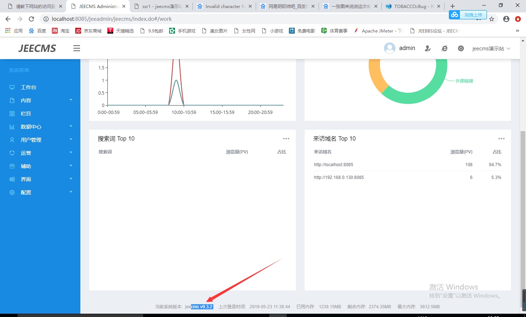The height and width of the screenshot is (317, 526).
Task: Open the 配置 sidebar menu
Action: coord(26,192)
